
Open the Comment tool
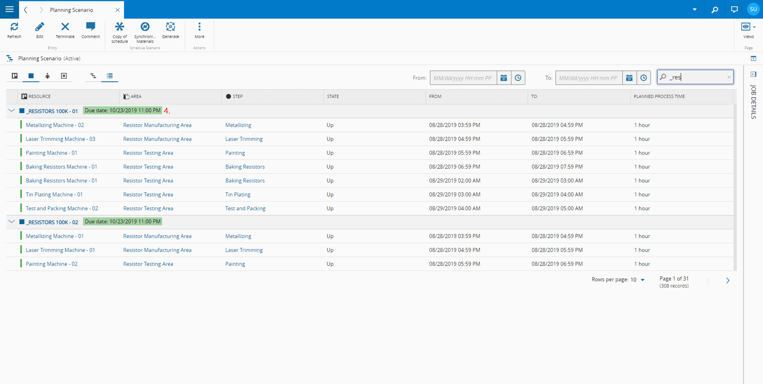(90, 27)
